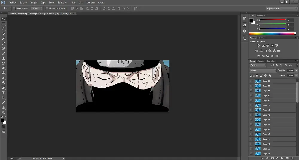Open the Grupo auto-select dropdown
The width and height of the screenshot is (299, 160).
36,8
